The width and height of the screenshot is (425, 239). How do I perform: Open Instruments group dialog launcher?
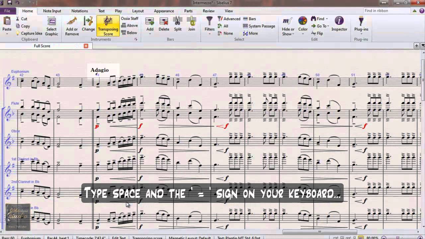click(136, 40)
